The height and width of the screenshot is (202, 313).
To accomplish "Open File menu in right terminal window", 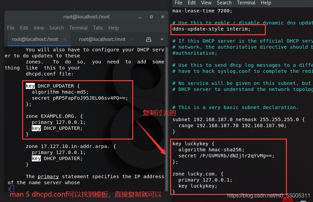I will point(178,3).
